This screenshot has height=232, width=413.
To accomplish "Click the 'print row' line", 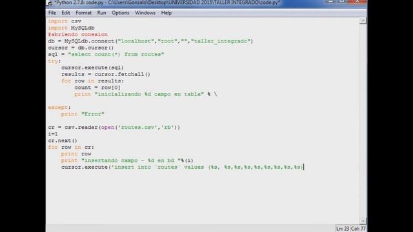I will click(76, 154).
